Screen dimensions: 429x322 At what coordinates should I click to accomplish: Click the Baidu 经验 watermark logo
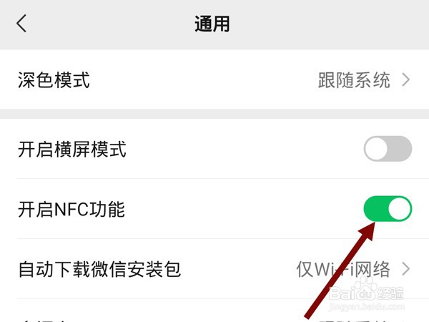click(366, 293)
